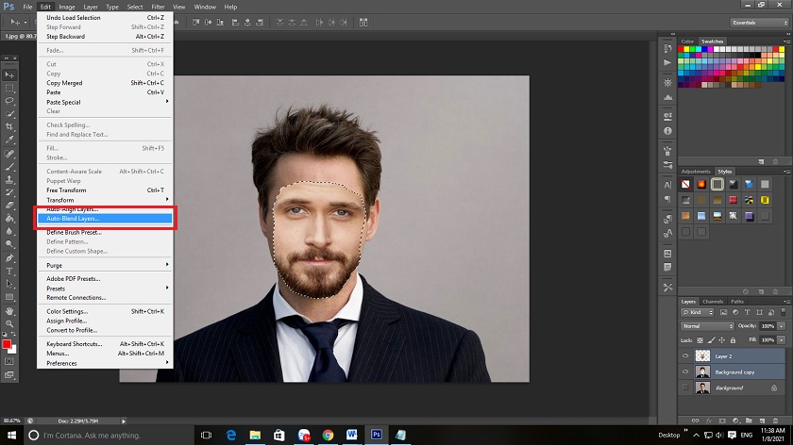Image resolution: width=793 pixels, height=445 pixels.
Task: Choose Auto-Blend Layers from Edit menu
Action: point(105,219)
